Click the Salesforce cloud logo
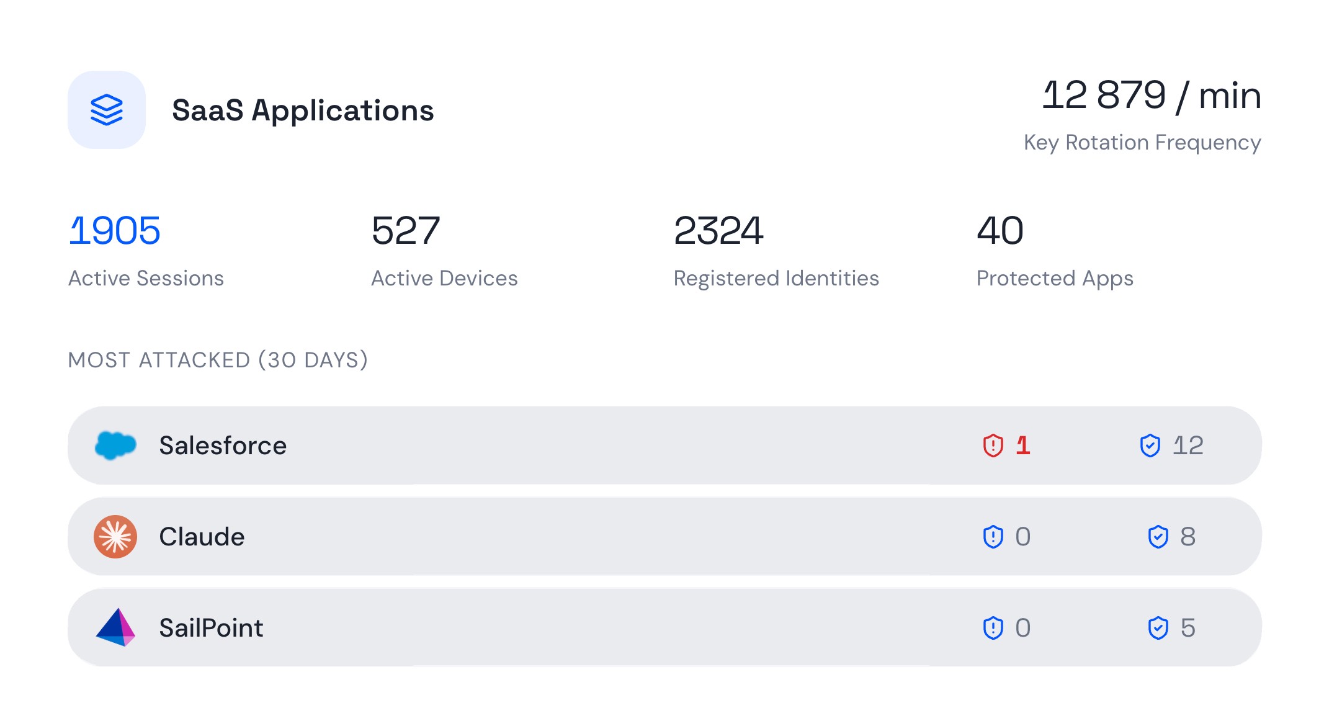This screenshot has width=1324, height=726. coord(115,445)
